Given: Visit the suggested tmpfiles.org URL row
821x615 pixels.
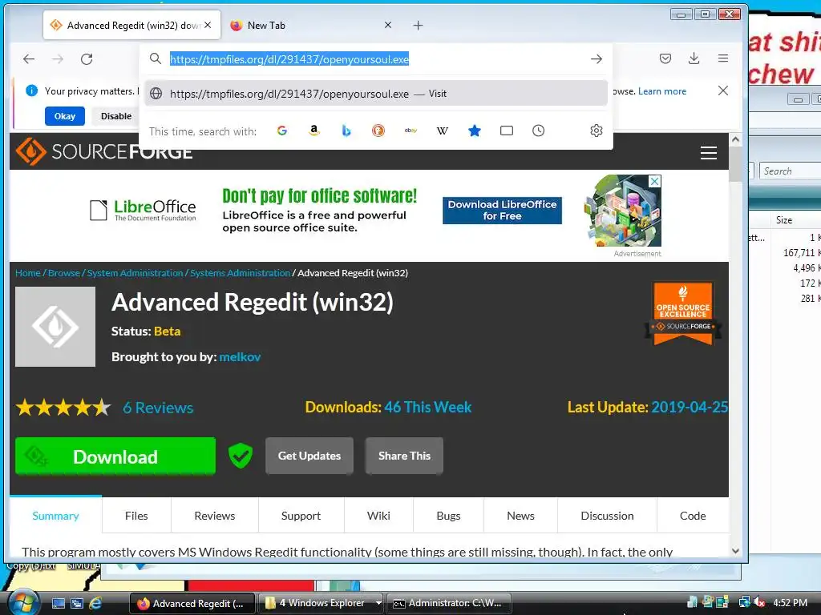Looking at the screenshot, I should point(376,94).
